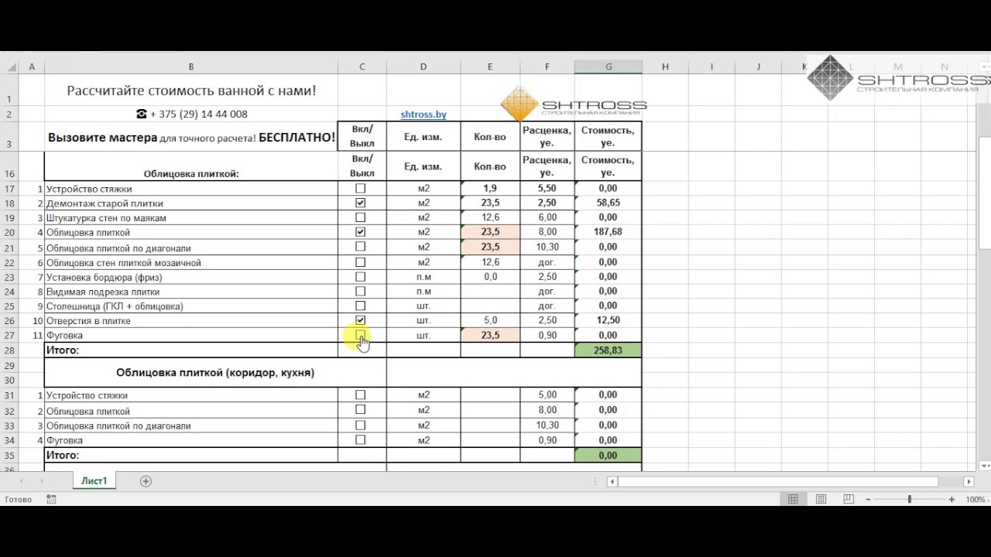Adjust the zoom slider handle
Viewport: 991px width, 557px height.
(x=910, y=500)
